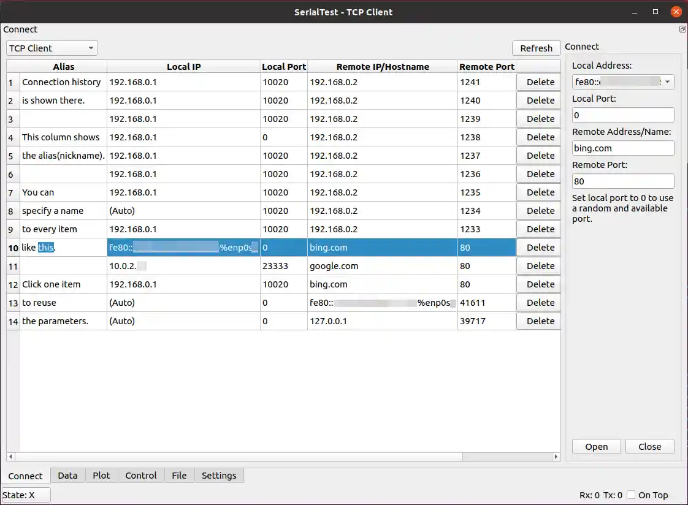Enable the On Top checkbox
The height and width of the screenshot is (505, 688).
pos(631,495)
